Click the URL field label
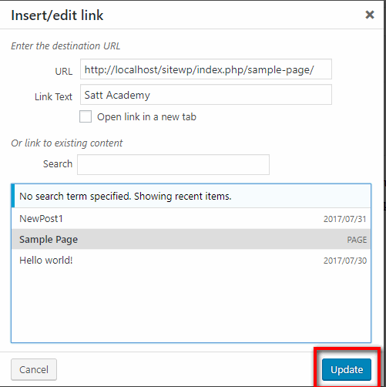 [x=64, y=71]
